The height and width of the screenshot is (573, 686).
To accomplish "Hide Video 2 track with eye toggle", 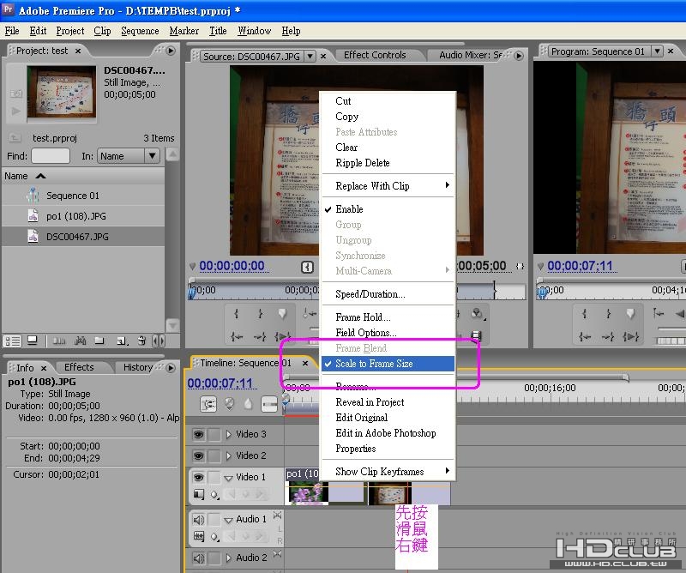I will 198,455.
